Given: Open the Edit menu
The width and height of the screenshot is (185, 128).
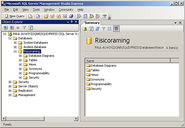Looking at the screenshot, I should click(x=16, y=10).
